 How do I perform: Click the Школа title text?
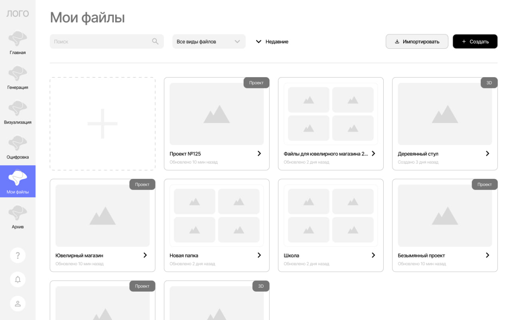coord(292,255)
